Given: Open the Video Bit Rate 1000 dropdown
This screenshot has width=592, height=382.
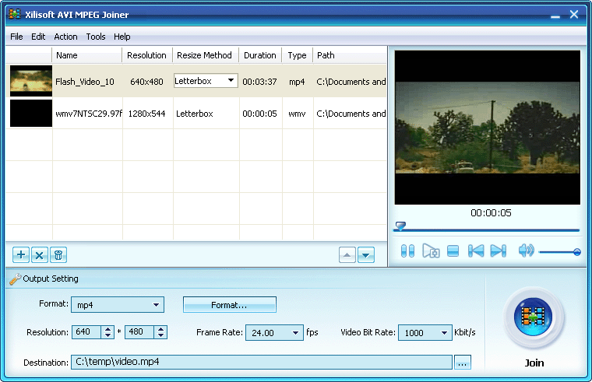Looking at the screenshot, I should pos(444,333).
